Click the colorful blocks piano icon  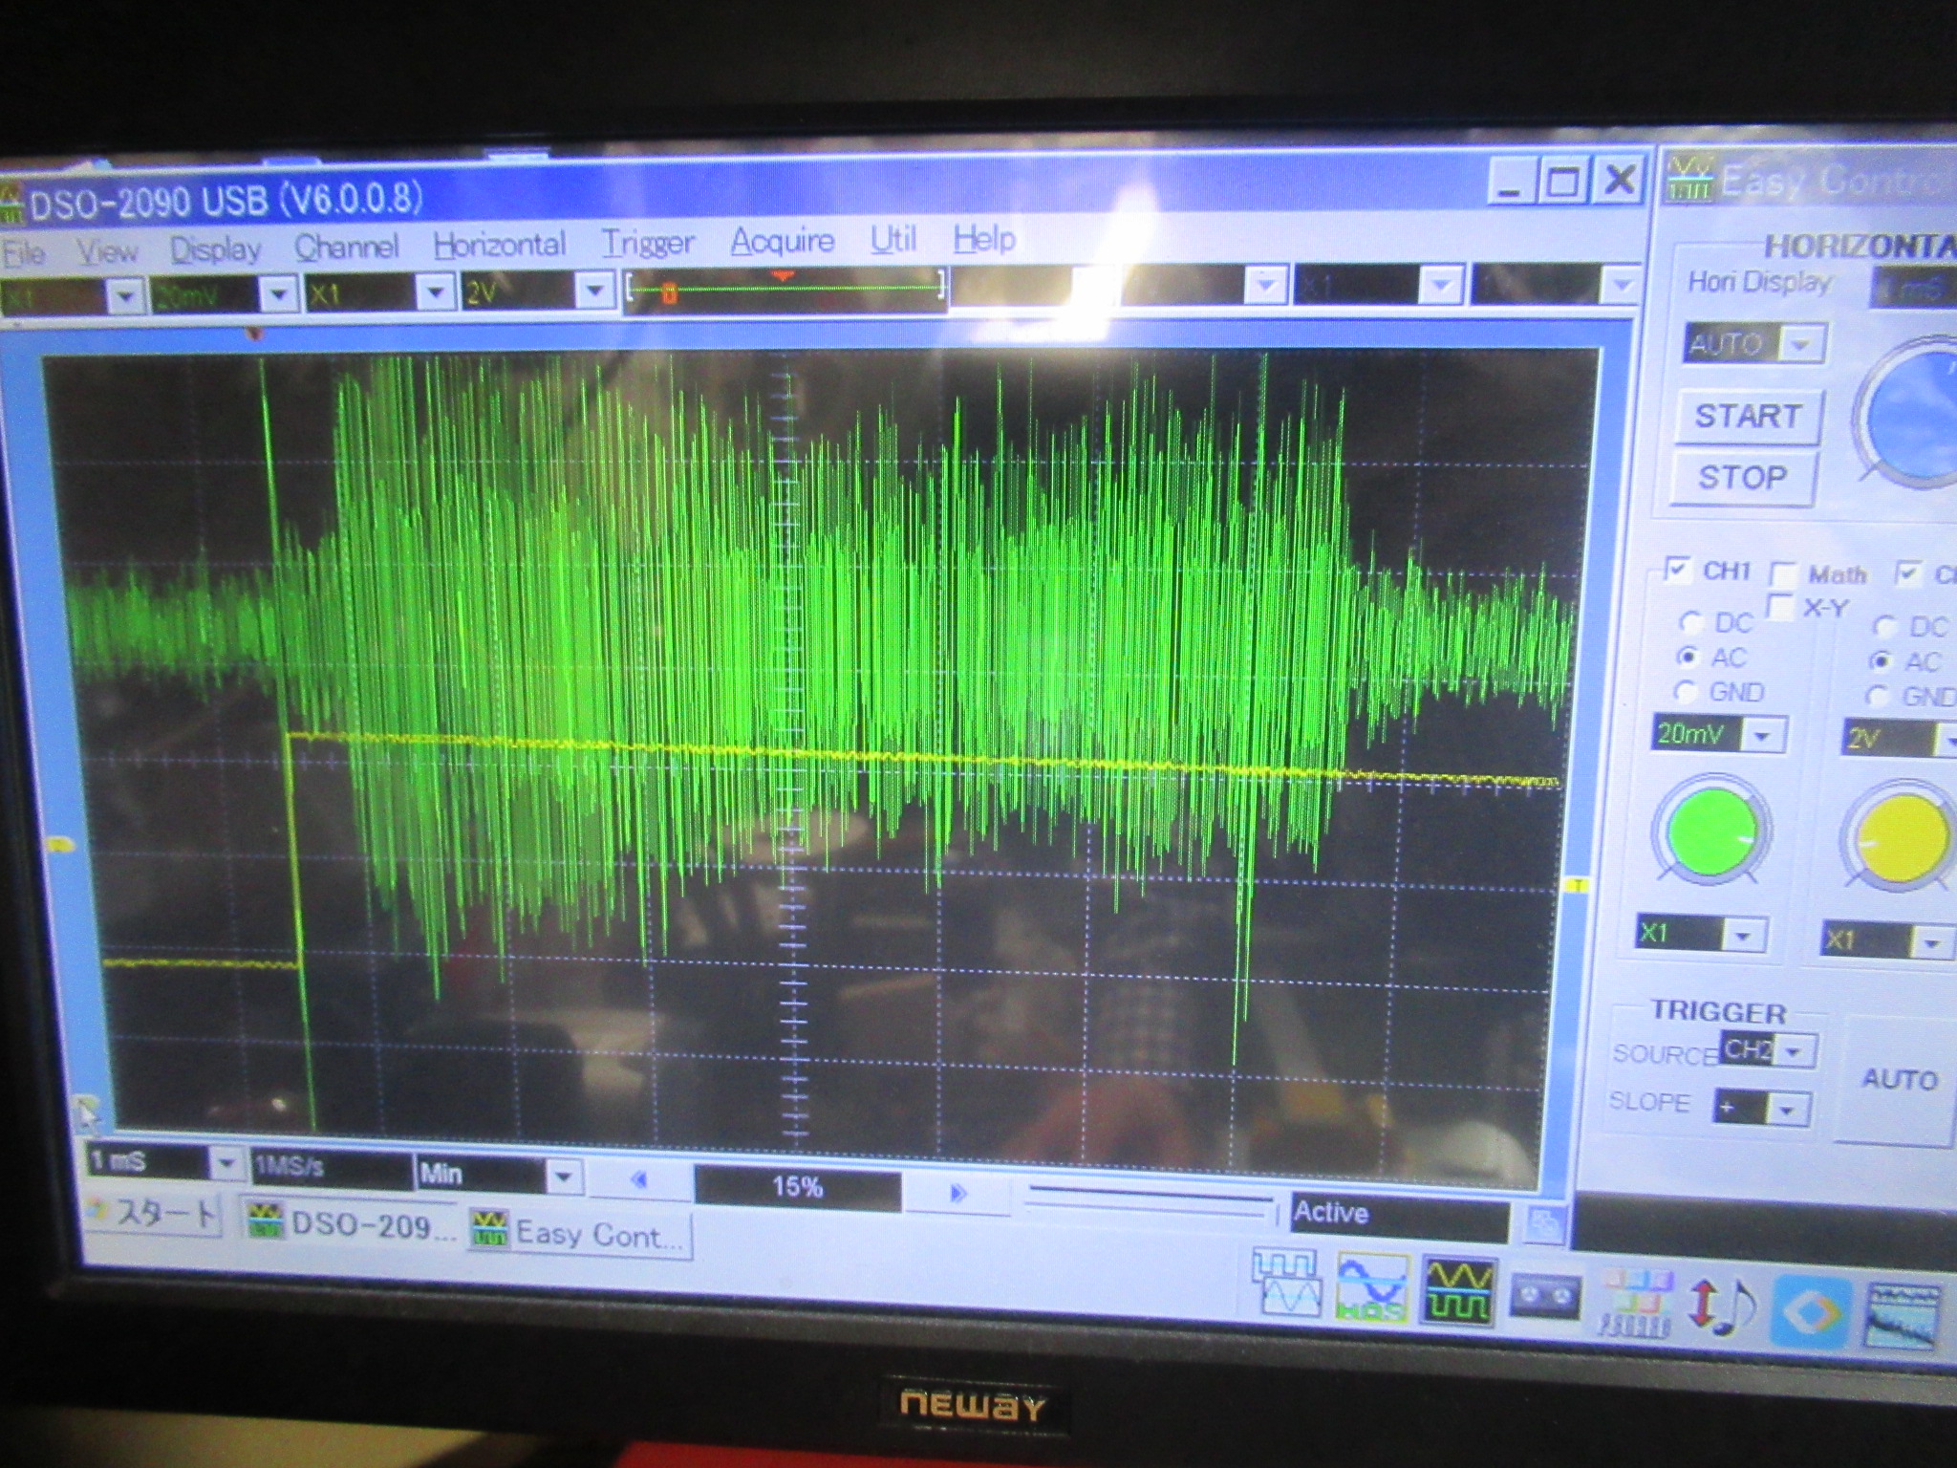1635,1302
